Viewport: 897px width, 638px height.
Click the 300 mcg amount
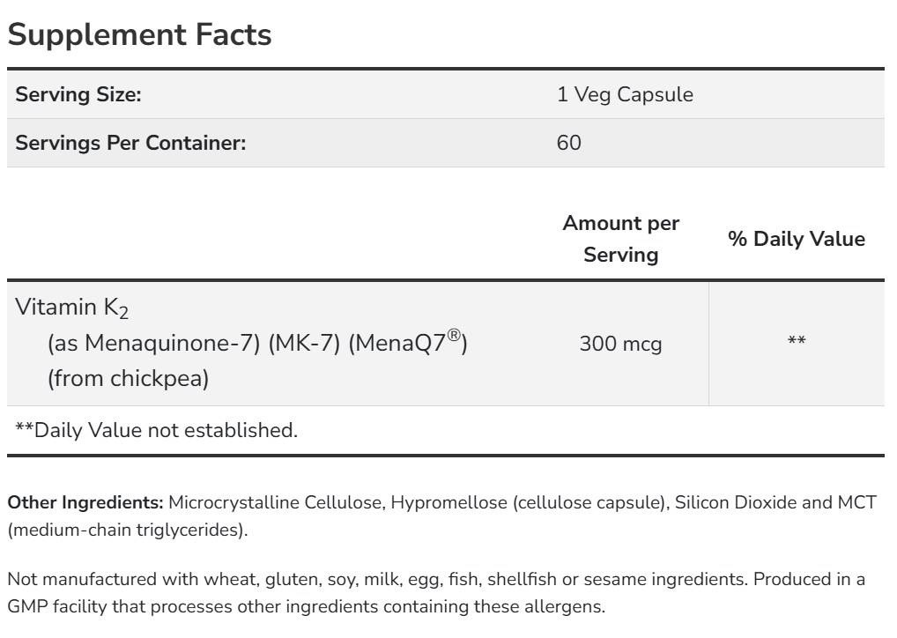tap(620, 344)
